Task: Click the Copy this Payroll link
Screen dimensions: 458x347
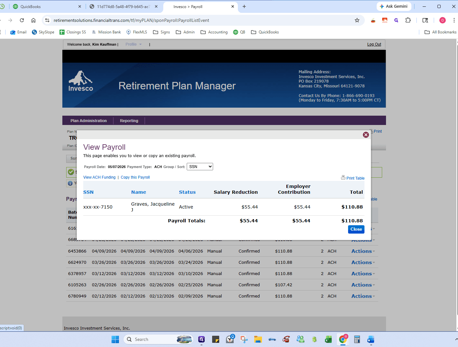Action: point(135,177)
